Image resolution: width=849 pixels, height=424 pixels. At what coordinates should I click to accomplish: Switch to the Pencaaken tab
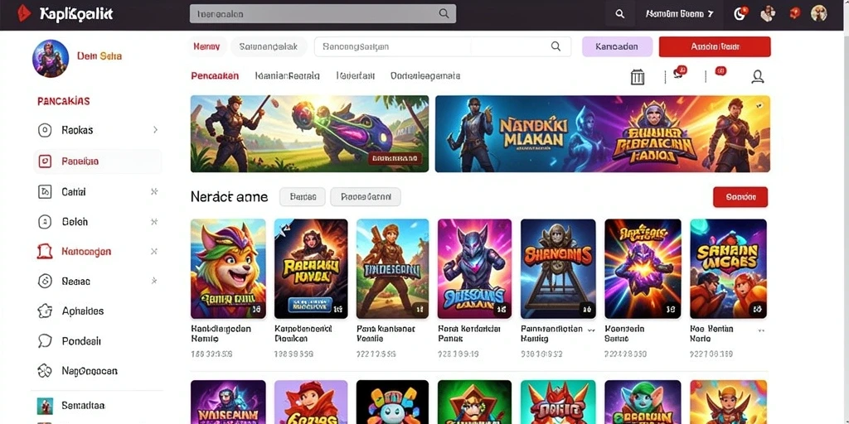click(x=215, y=75)
